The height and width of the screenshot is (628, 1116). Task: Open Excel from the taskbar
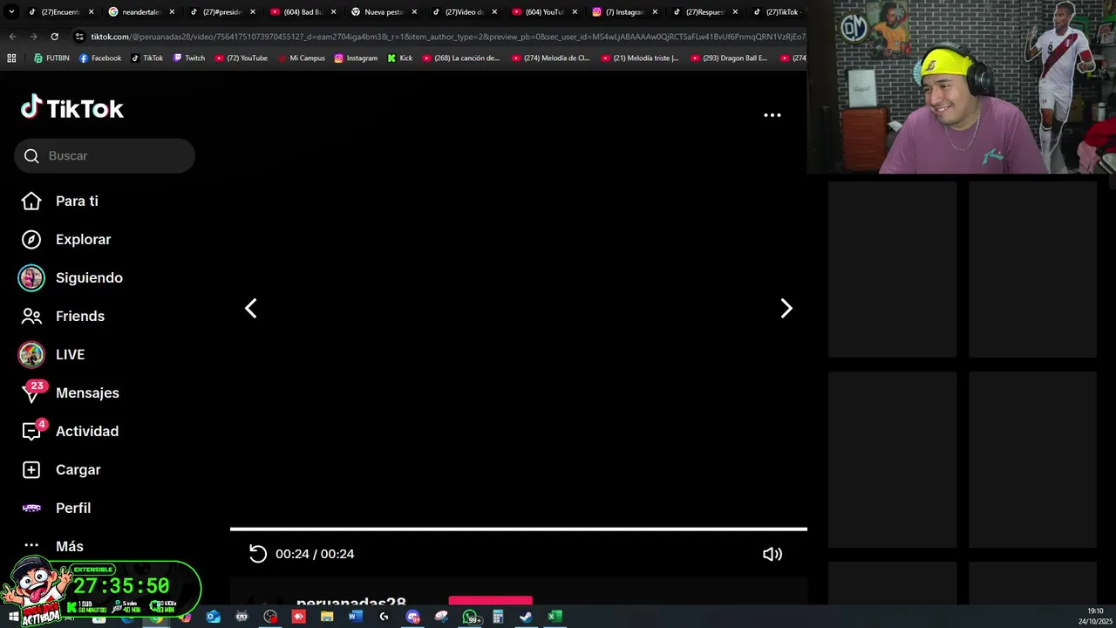coord(554,617)
